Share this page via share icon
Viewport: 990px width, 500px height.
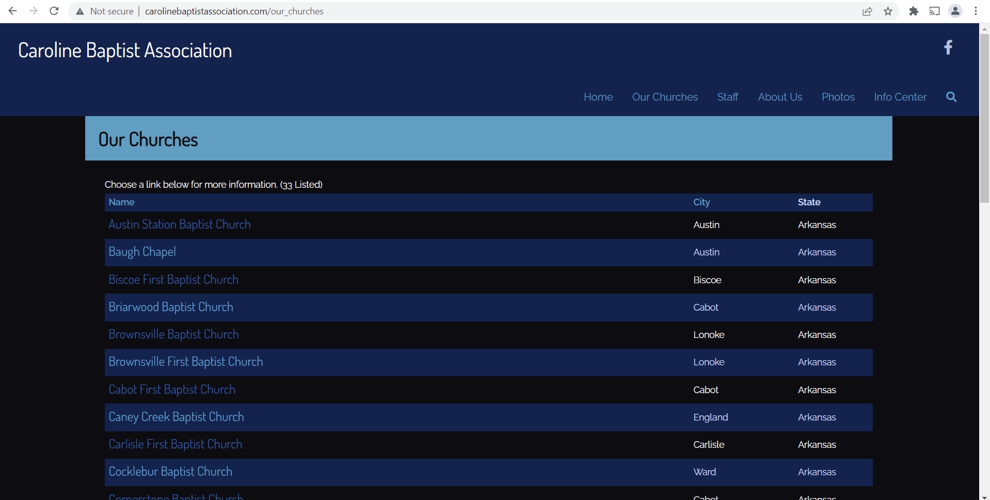coord(867,11)
